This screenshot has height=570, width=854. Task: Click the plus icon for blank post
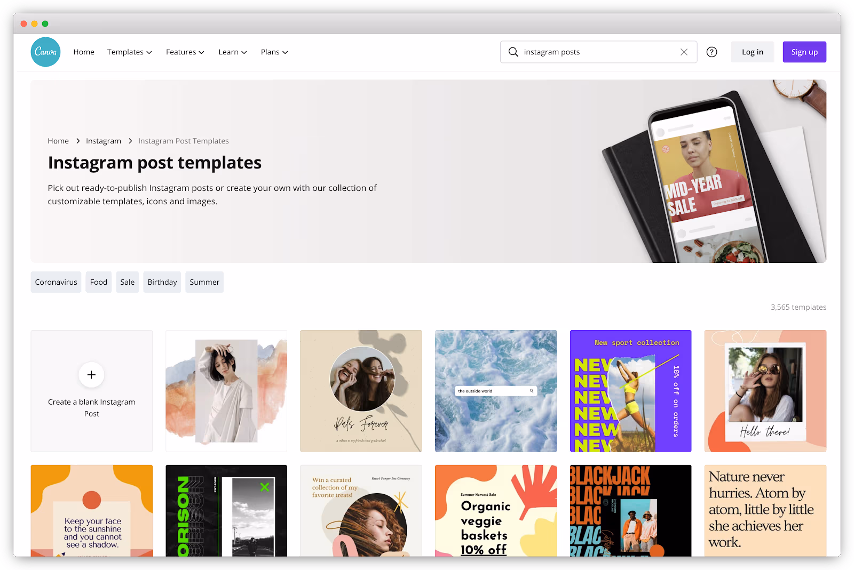(x=91, y=375)
